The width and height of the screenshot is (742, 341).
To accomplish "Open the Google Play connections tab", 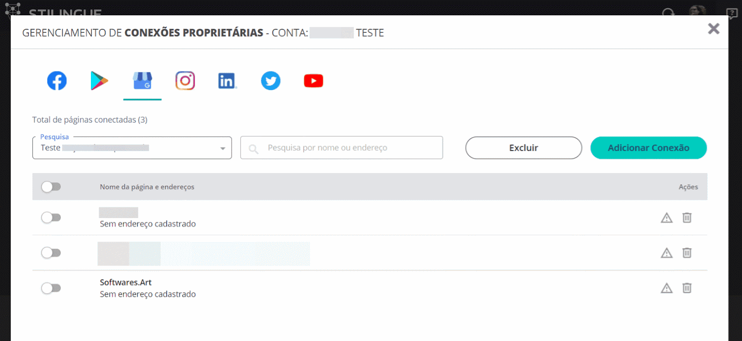I will pos(99,81).
